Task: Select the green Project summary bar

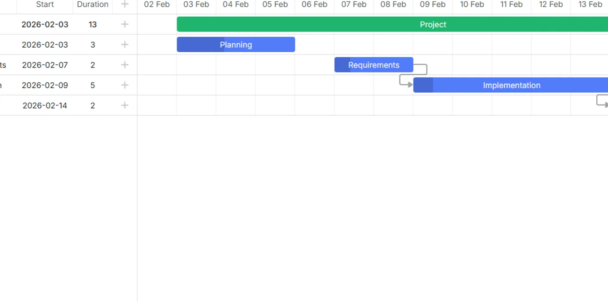Action: [x=392, y=24]
